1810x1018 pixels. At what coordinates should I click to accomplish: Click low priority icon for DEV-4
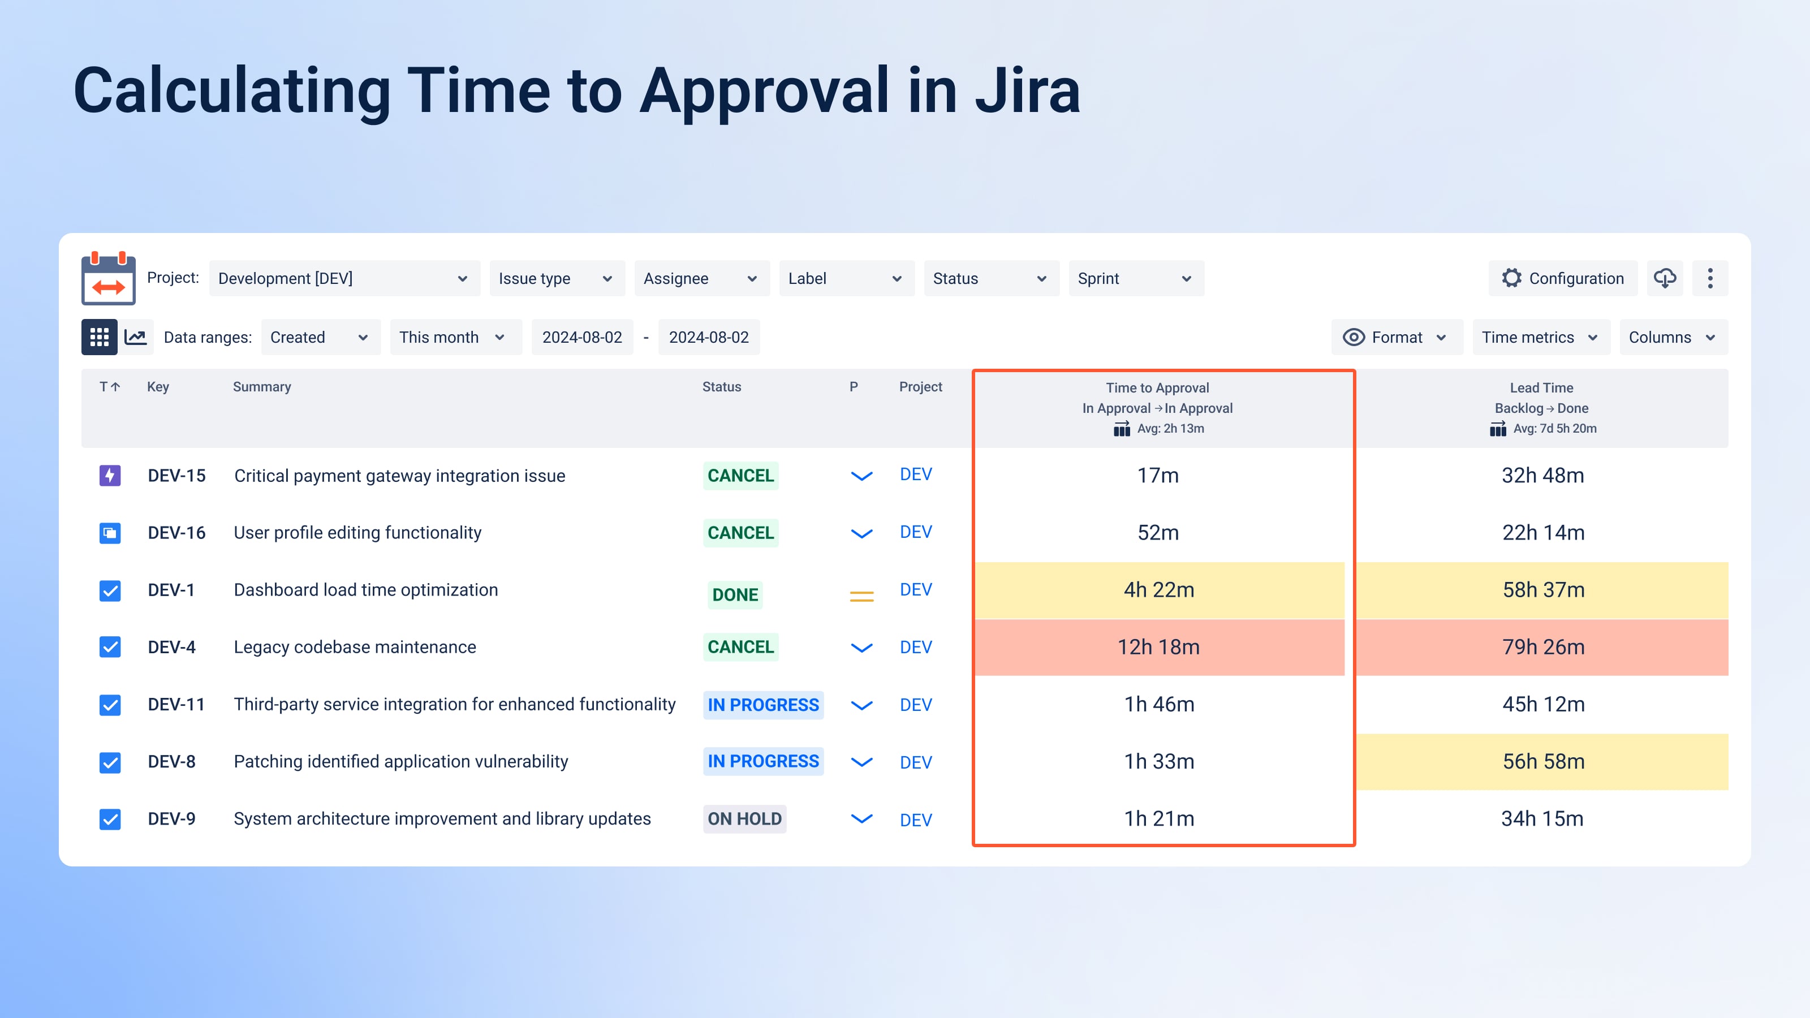point(861,647)
